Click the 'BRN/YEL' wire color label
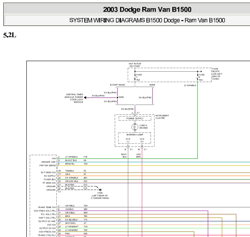The width and height of the screenshot is (250, 237). pyautogui.click(x=70, y=164)
